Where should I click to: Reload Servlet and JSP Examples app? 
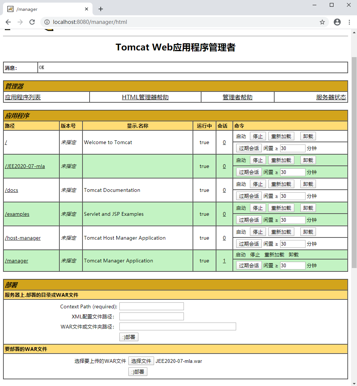[281, 208]
